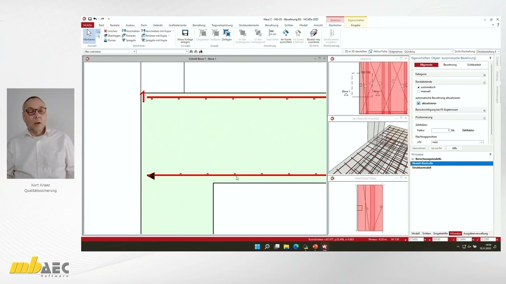The image size is (506, 284).
Task: Open the Bauteile ribbon tab
Action: (x=115, y=25)
